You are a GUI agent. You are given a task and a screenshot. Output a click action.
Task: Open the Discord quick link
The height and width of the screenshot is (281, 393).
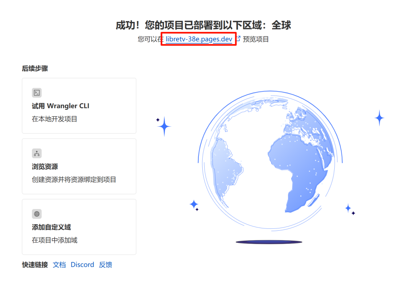(x=83, y=265)
